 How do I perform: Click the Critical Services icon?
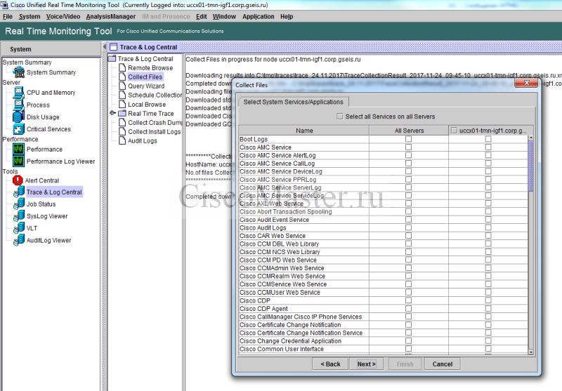click(x=19, y=129)
